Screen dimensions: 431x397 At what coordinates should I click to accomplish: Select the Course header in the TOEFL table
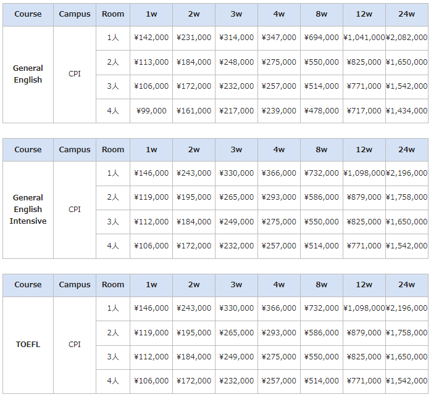pyautogui.click(x=28, y=285)
